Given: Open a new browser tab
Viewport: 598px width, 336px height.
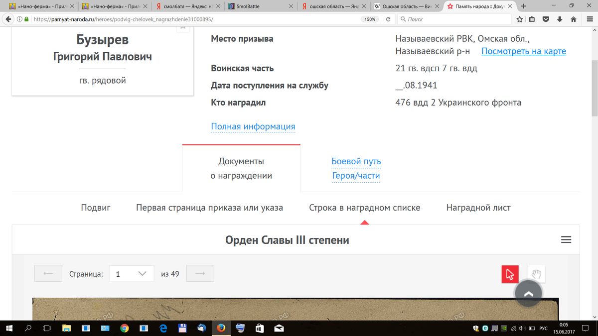Looking at the screenshot, I should [x=523, y=6].
